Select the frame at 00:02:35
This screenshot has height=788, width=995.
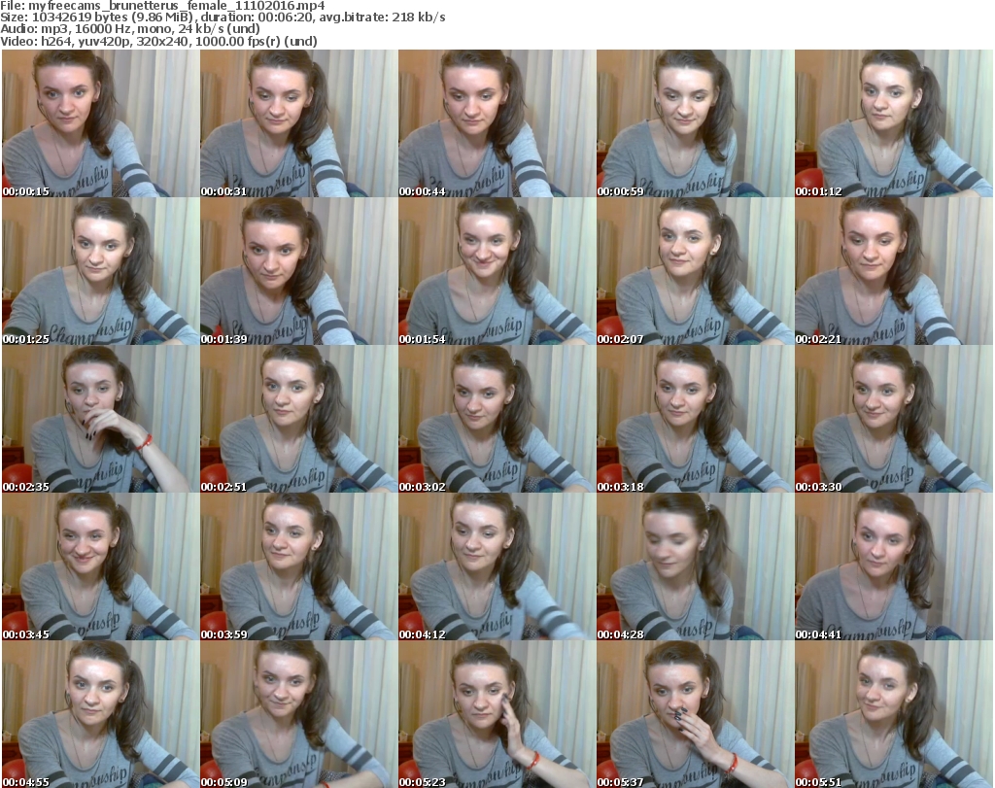tap(100, 419)
